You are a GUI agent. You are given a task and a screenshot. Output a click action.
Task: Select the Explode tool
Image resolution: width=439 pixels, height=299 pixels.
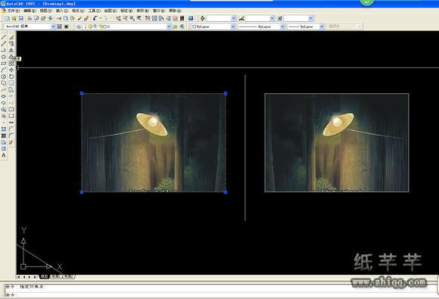[11, 142]
